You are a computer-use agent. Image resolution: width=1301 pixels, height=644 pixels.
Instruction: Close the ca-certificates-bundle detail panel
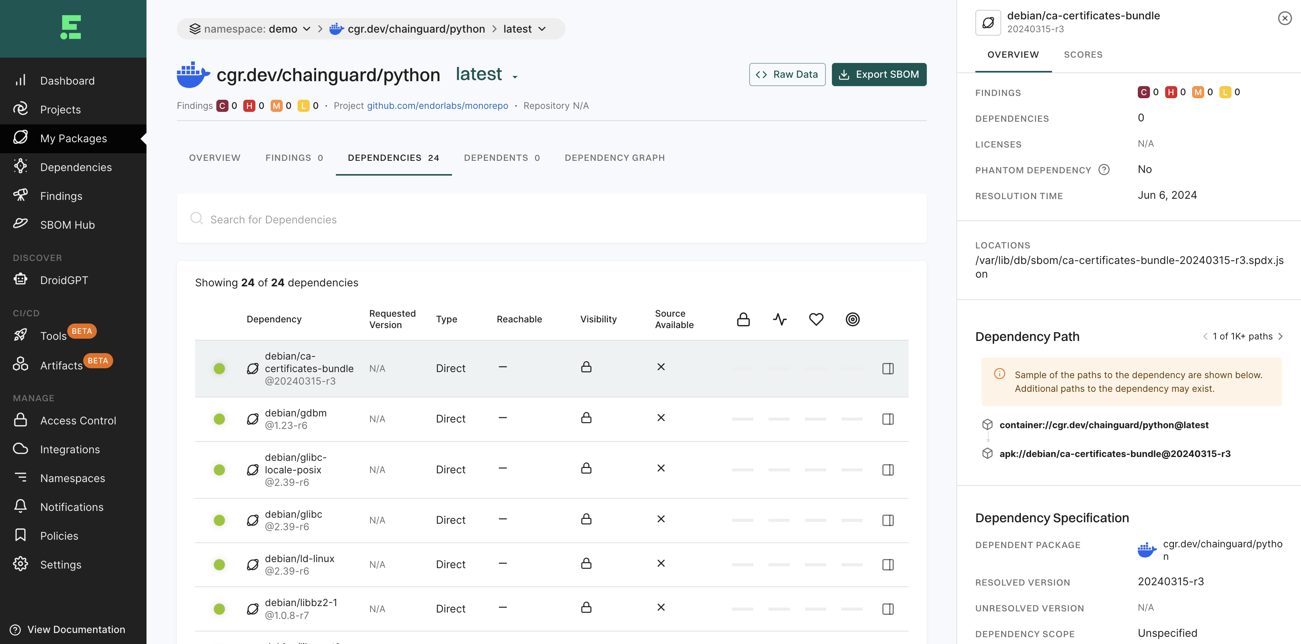coord(1284,18)
